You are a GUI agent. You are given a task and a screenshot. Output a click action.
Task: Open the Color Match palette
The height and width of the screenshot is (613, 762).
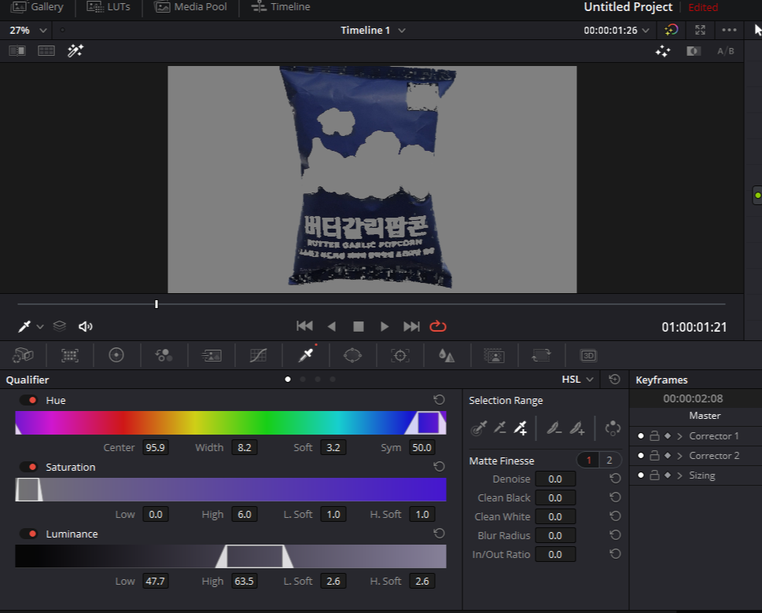tap(70, 355)
